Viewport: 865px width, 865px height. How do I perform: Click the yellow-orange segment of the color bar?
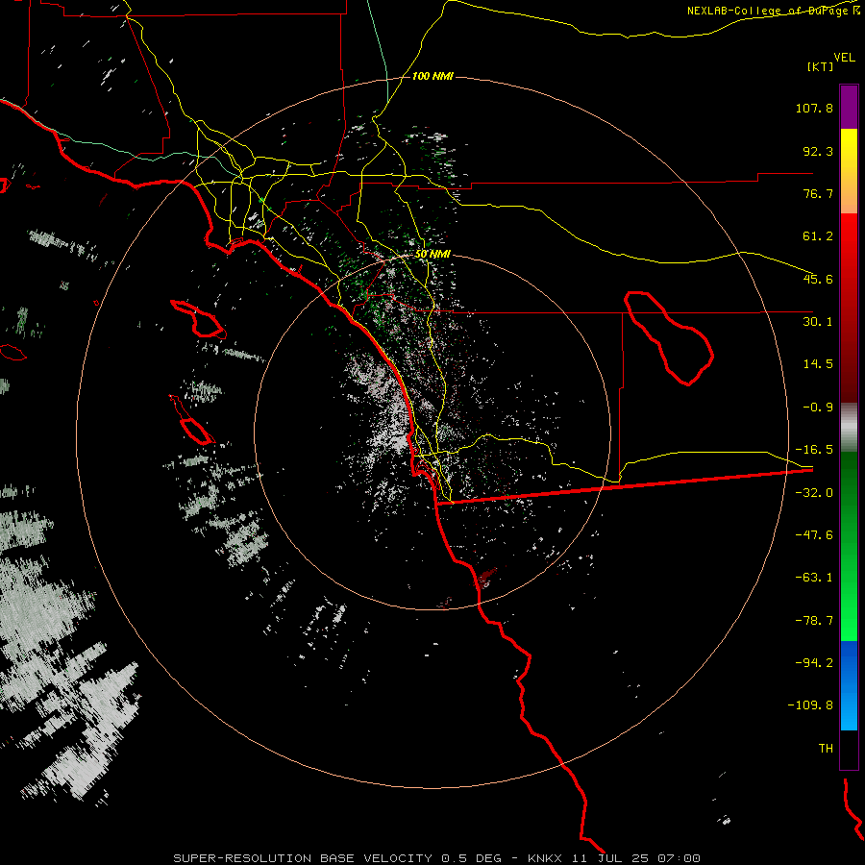pyautogui.click(x=849, y=171)
